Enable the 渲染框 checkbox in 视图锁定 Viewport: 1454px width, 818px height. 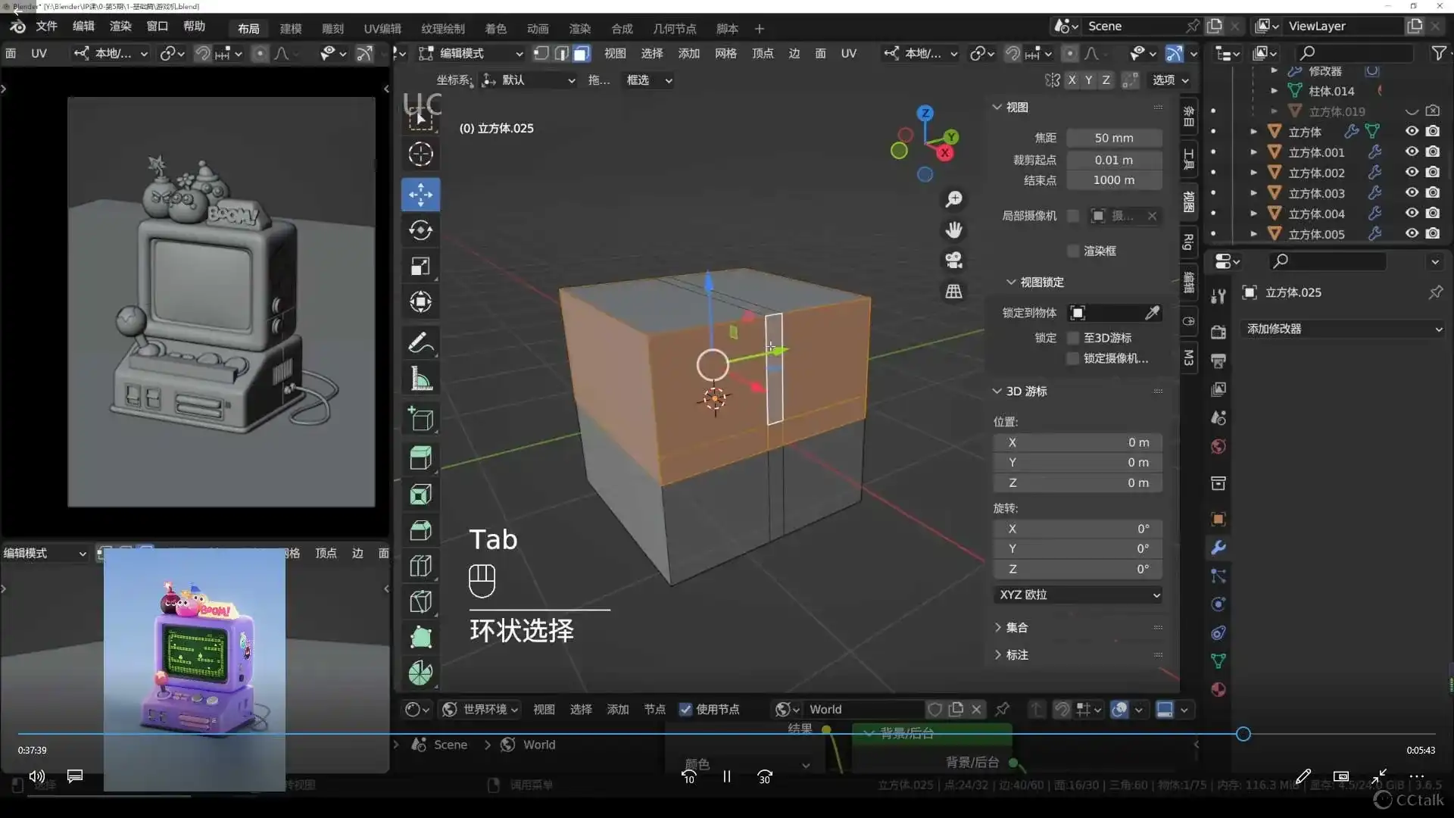pos(1072,251)
